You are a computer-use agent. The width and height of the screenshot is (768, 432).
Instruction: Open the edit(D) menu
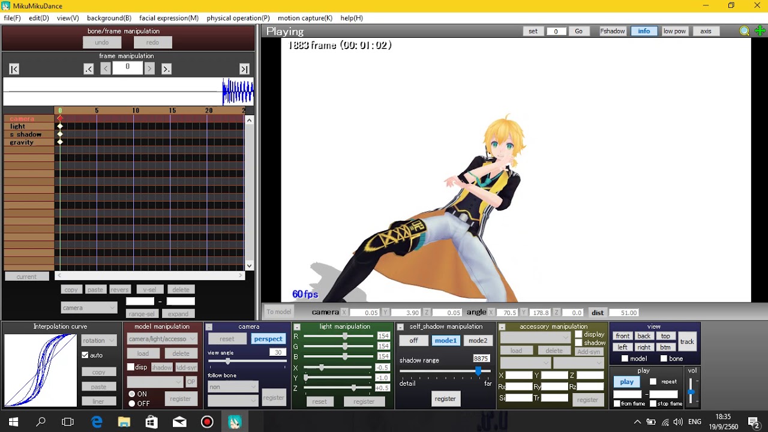(x=39, y=18)
